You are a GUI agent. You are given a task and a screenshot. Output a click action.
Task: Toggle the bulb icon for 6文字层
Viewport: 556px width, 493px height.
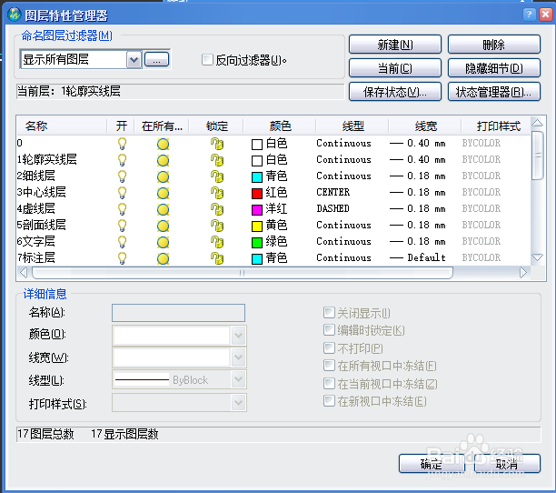[122, 242]
